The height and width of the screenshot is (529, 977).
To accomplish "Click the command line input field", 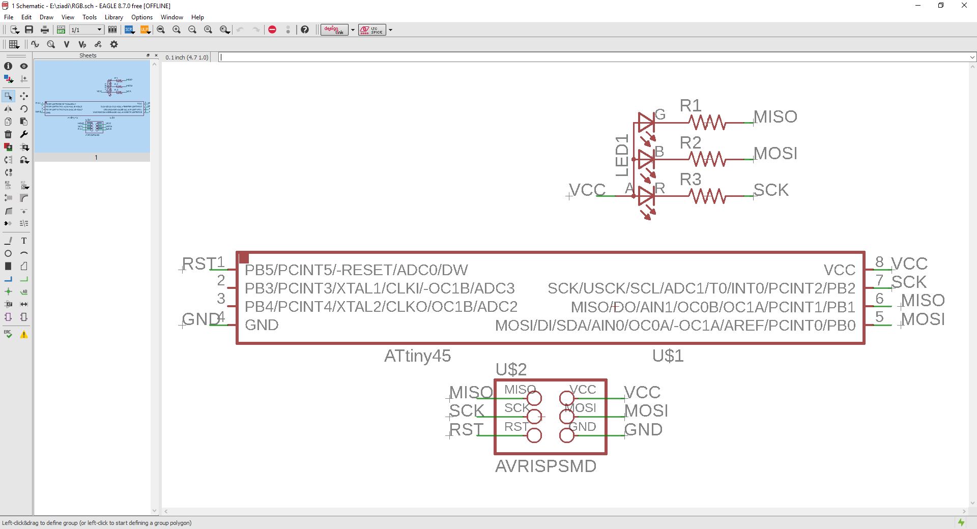I will (x=593, y=57).
